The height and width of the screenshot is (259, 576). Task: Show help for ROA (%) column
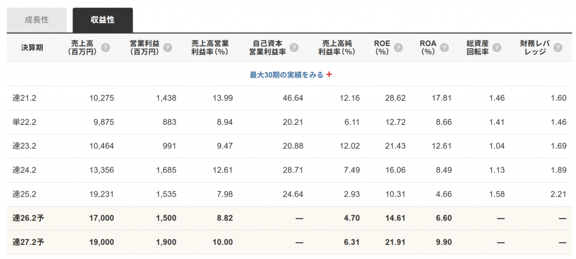444,48
